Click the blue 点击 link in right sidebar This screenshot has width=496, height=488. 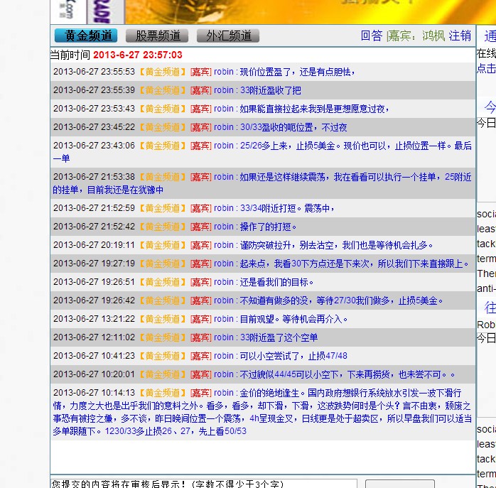click(x=486, y=68)
